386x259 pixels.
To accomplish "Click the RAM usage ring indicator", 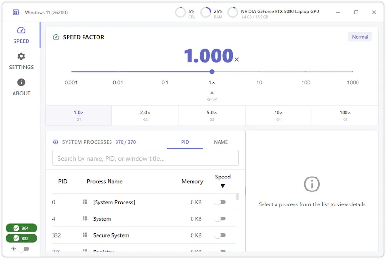I will pos(206,12).
